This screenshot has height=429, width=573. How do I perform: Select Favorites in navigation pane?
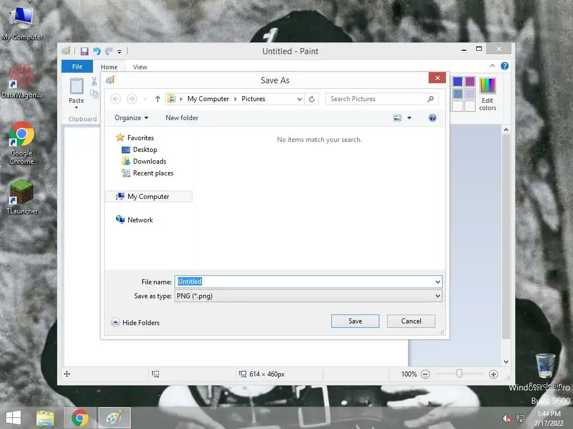click(135, 138)
